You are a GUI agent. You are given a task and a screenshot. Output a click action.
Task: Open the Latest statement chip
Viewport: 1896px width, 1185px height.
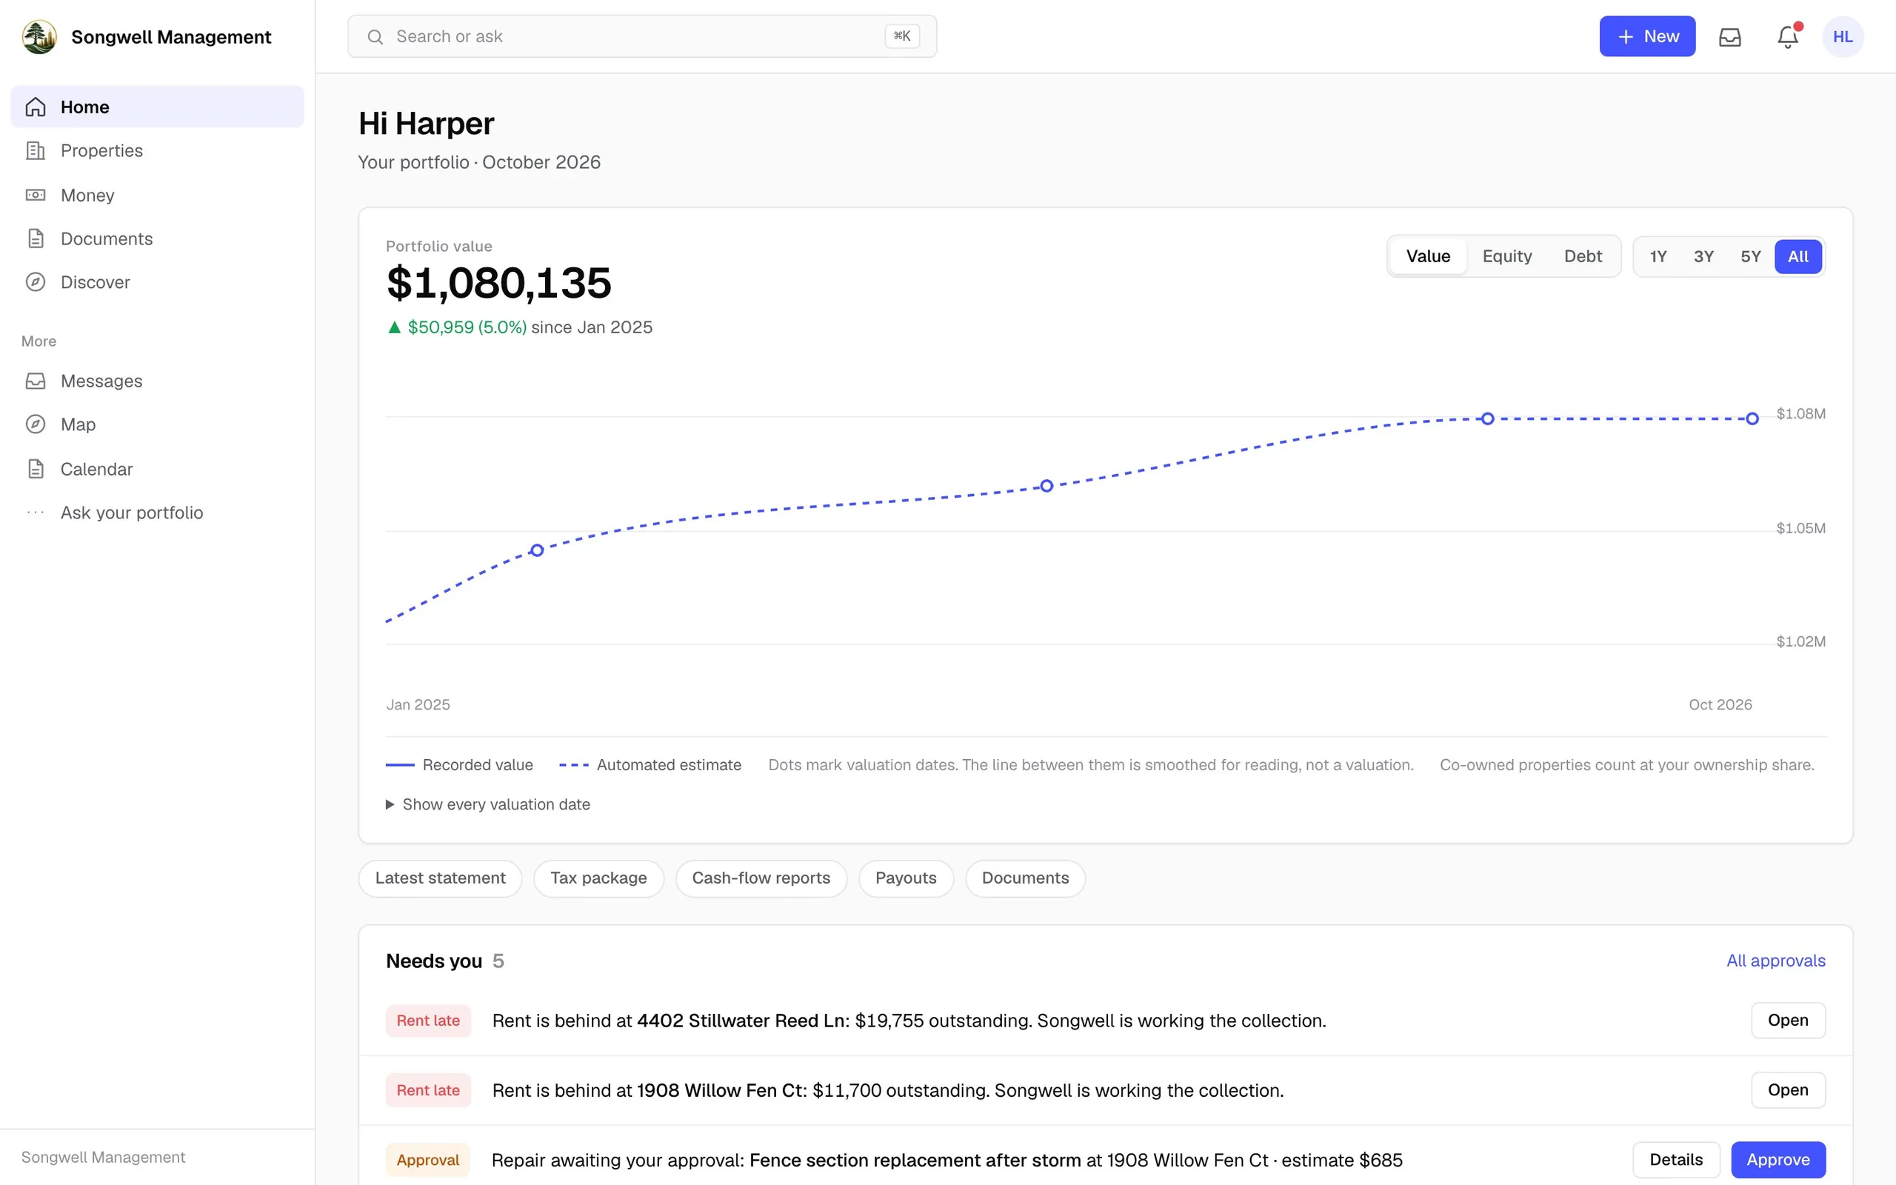point(441,878)
